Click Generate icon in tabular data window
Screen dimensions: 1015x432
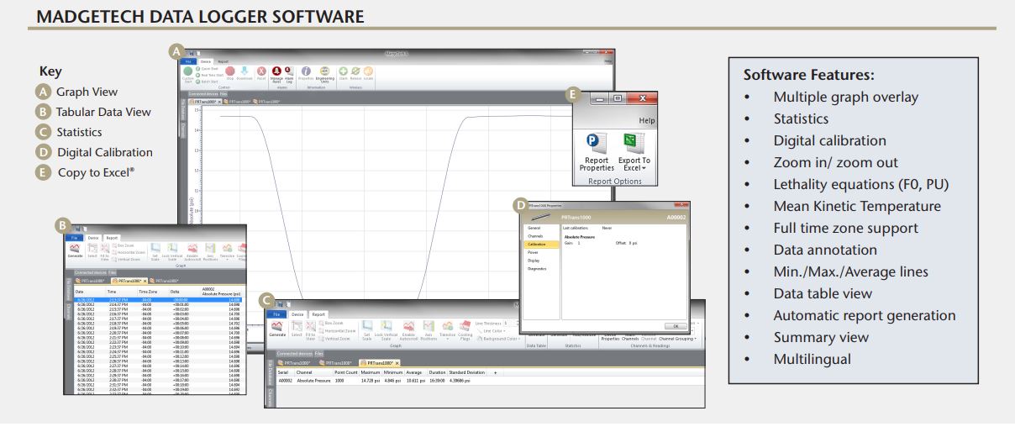[75, 251]
